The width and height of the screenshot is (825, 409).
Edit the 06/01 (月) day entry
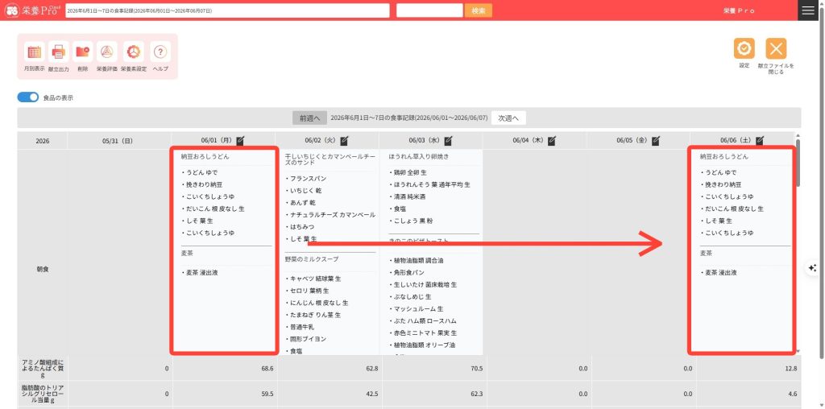coord(240,140)
